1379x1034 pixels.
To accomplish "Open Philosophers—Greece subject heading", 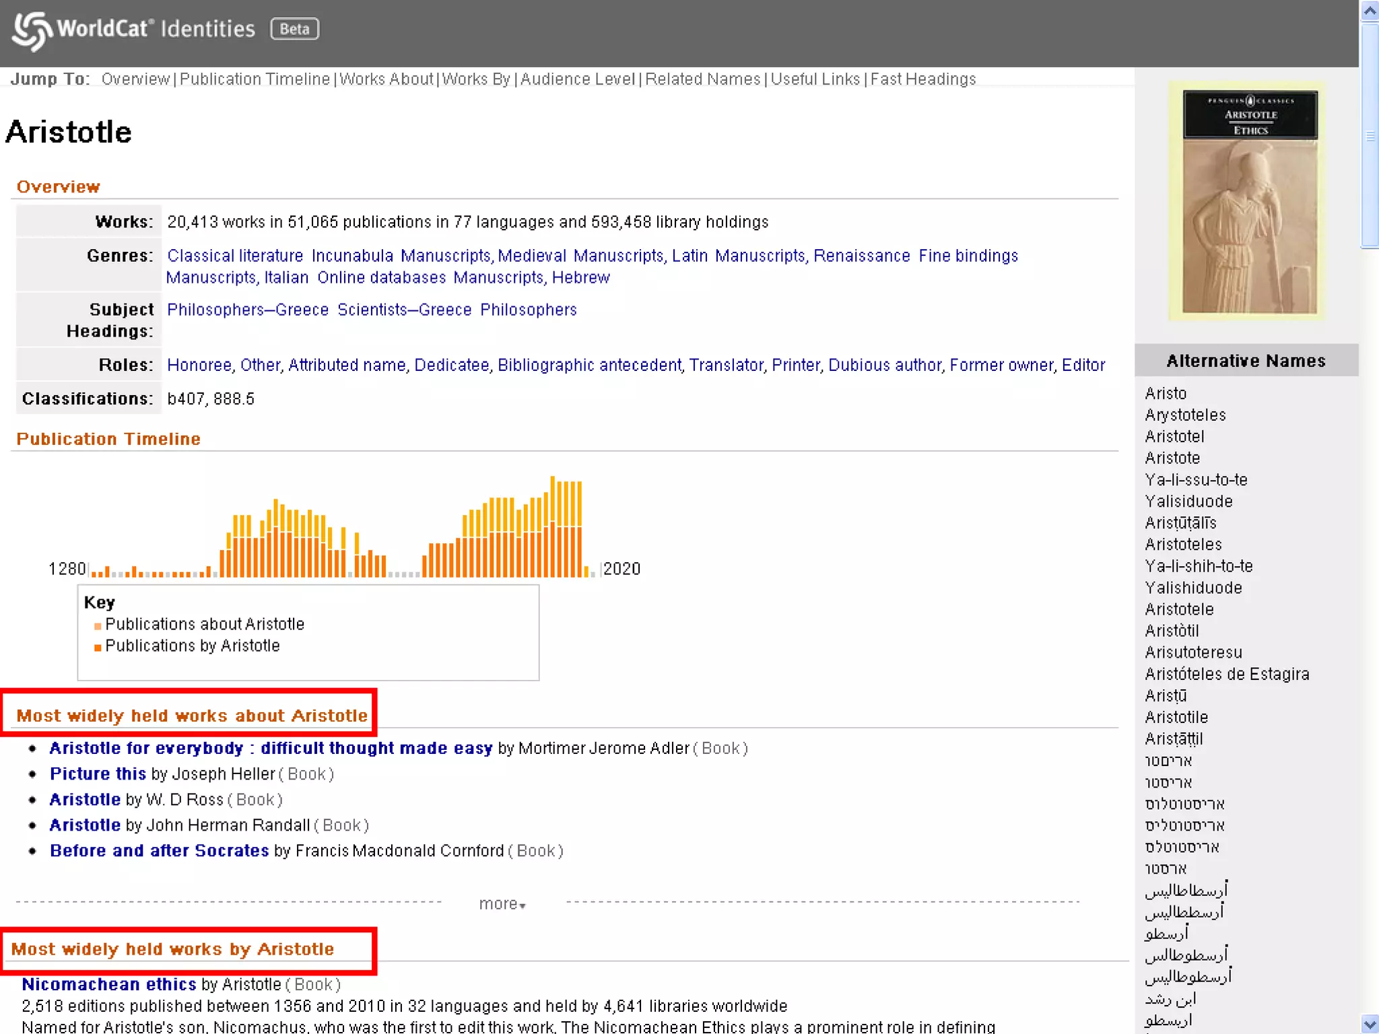I will click(x=247, y=310).
